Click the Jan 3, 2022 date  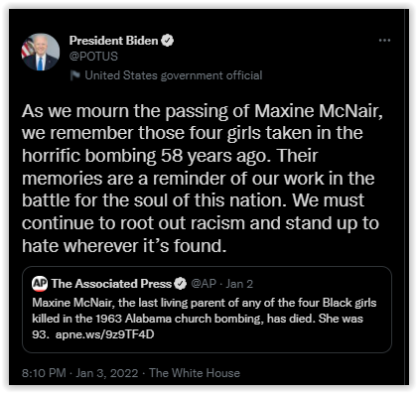107,373
